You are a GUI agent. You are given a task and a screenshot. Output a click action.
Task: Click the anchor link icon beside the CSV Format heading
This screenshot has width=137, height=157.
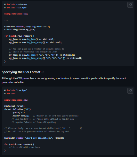(43, 72)
